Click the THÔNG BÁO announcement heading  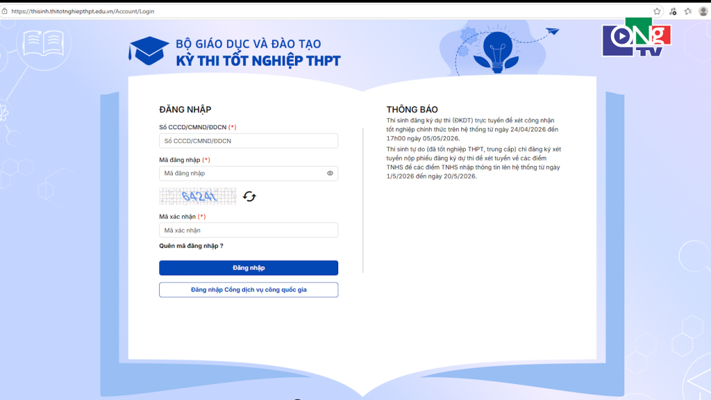[412, 110]
